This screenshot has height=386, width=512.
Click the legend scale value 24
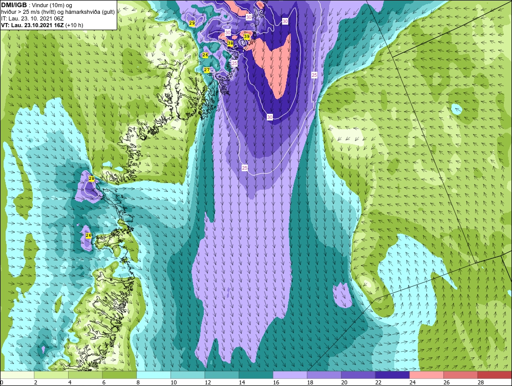click(x=412, y=382)
